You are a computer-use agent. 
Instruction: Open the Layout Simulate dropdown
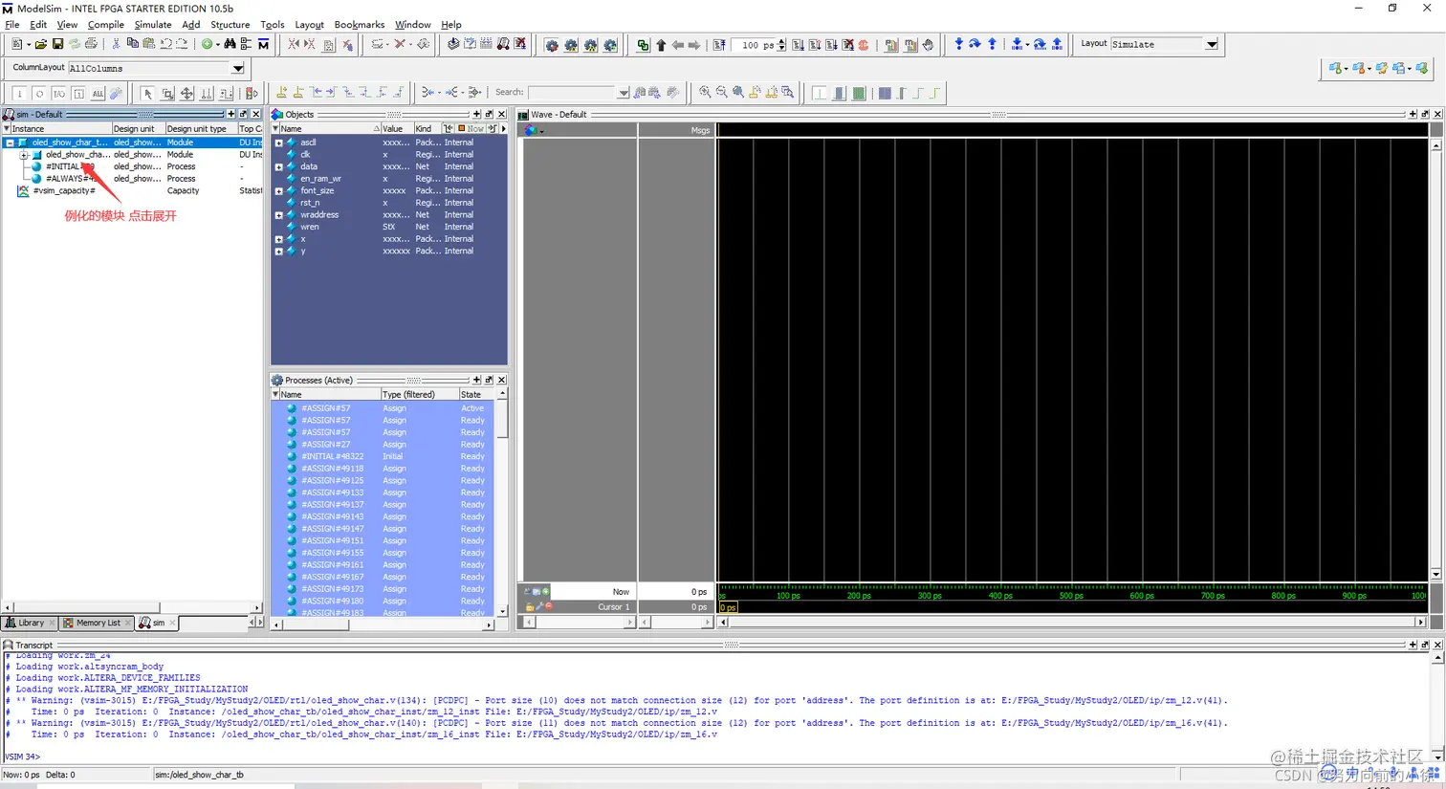pos(1212,44)
